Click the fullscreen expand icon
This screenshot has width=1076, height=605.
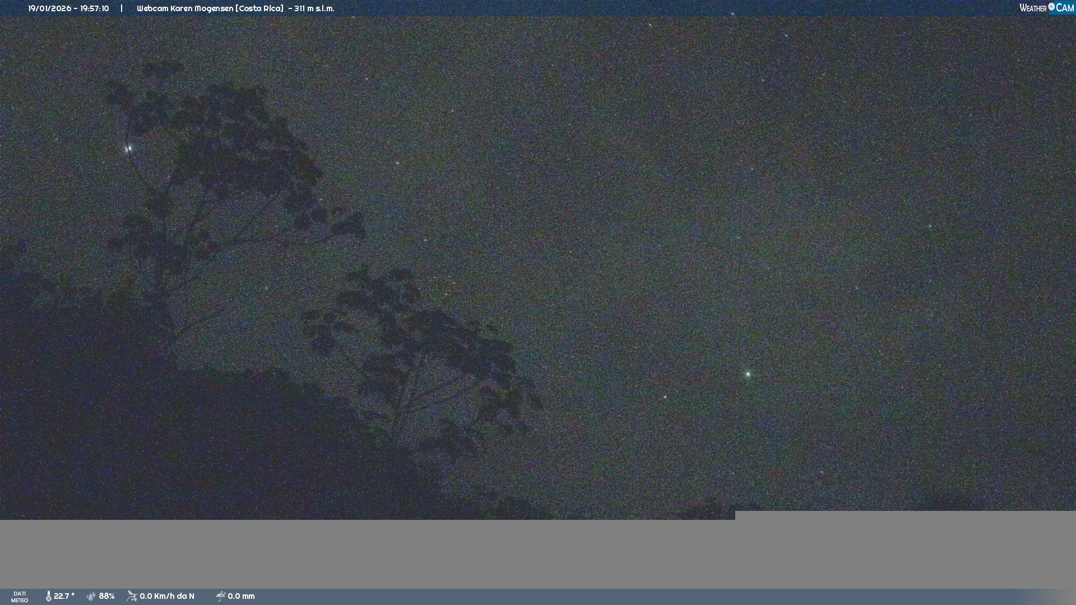click(729, 514)
